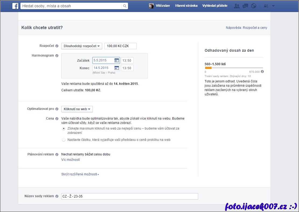Open the messages icon
The image size is (299, 212).
(x=245, y=6)
